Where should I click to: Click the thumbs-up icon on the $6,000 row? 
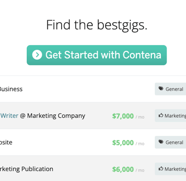(161, 169)
